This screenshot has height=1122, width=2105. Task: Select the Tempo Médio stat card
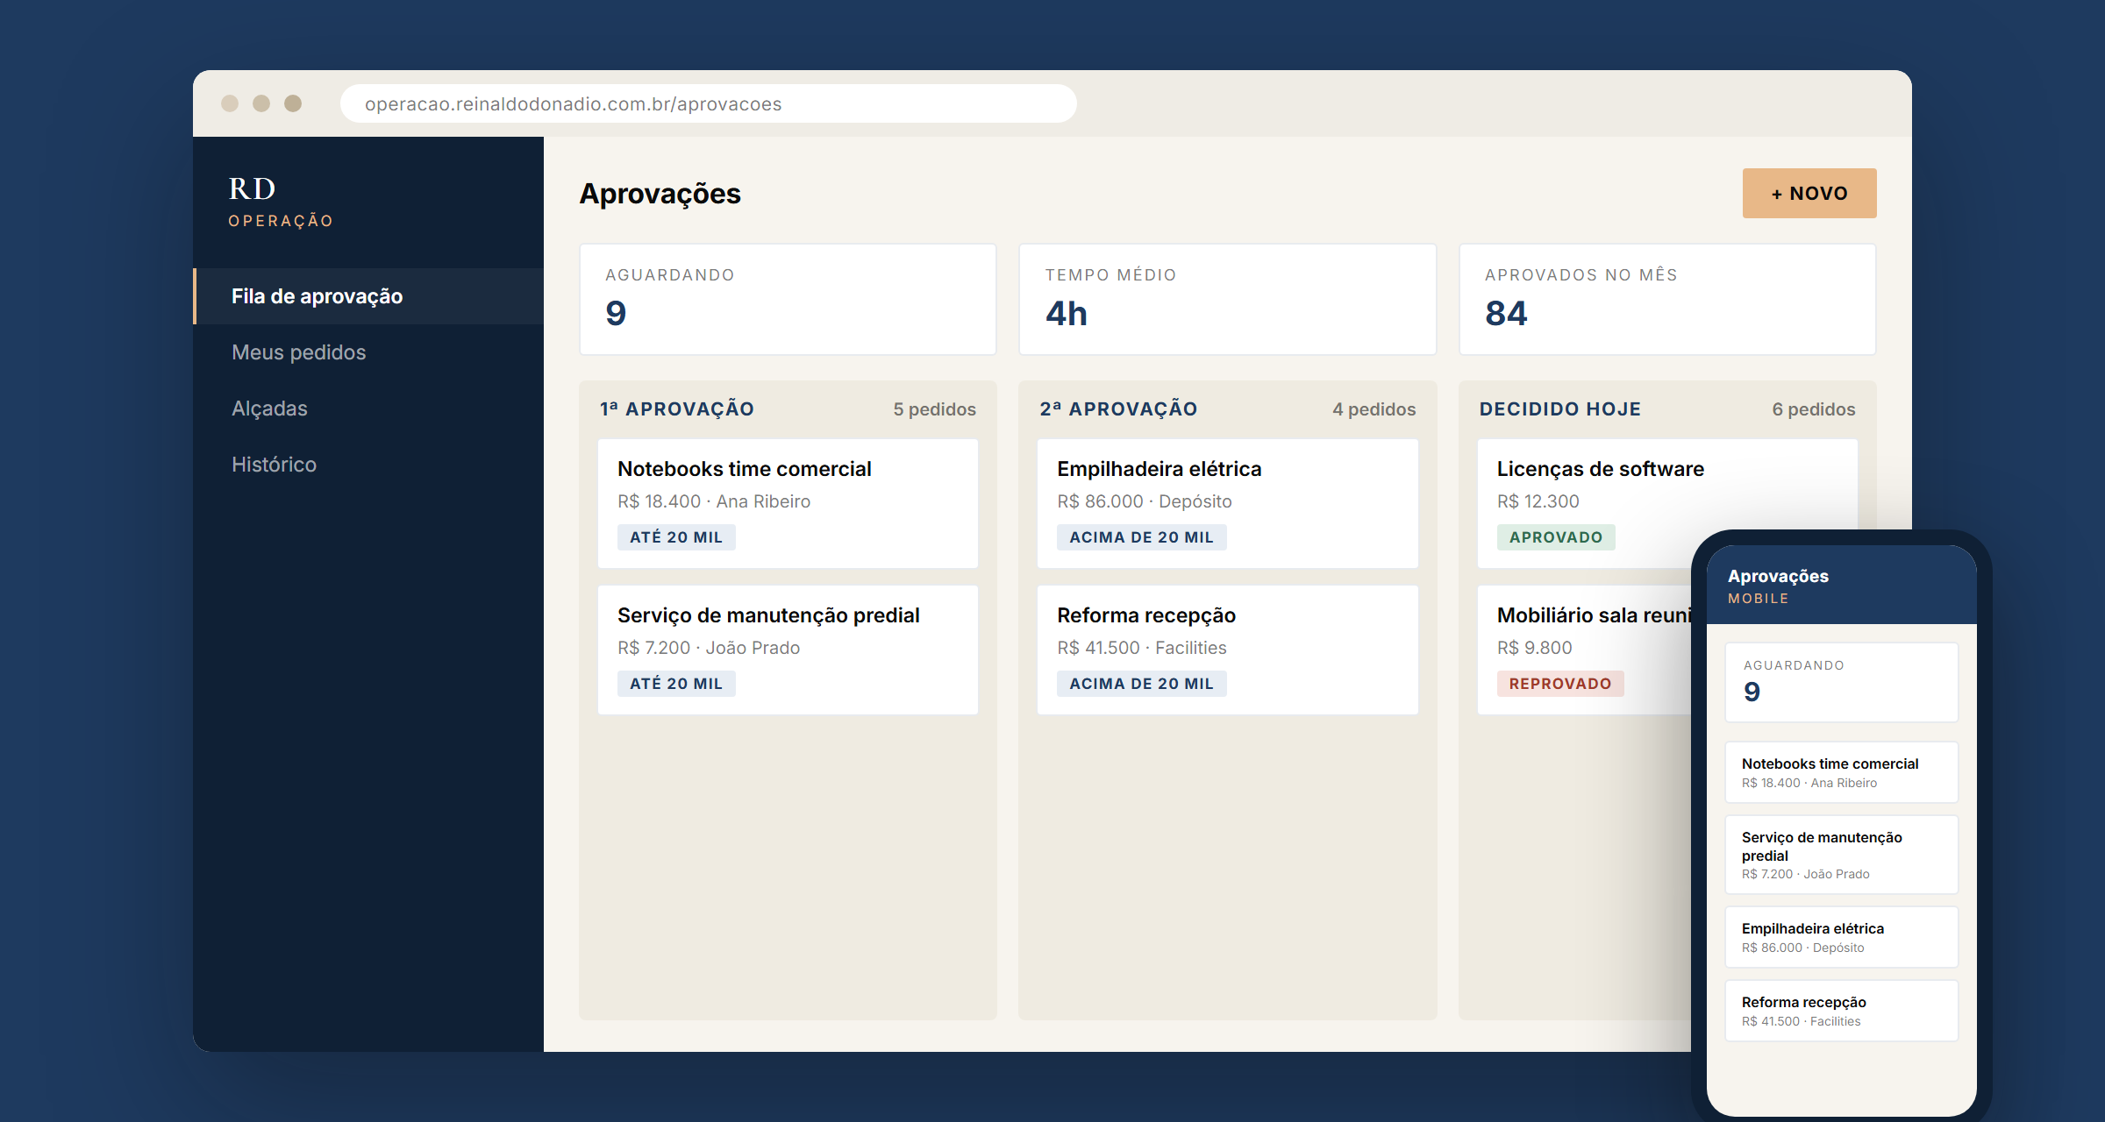click(x=1228, y=299)
